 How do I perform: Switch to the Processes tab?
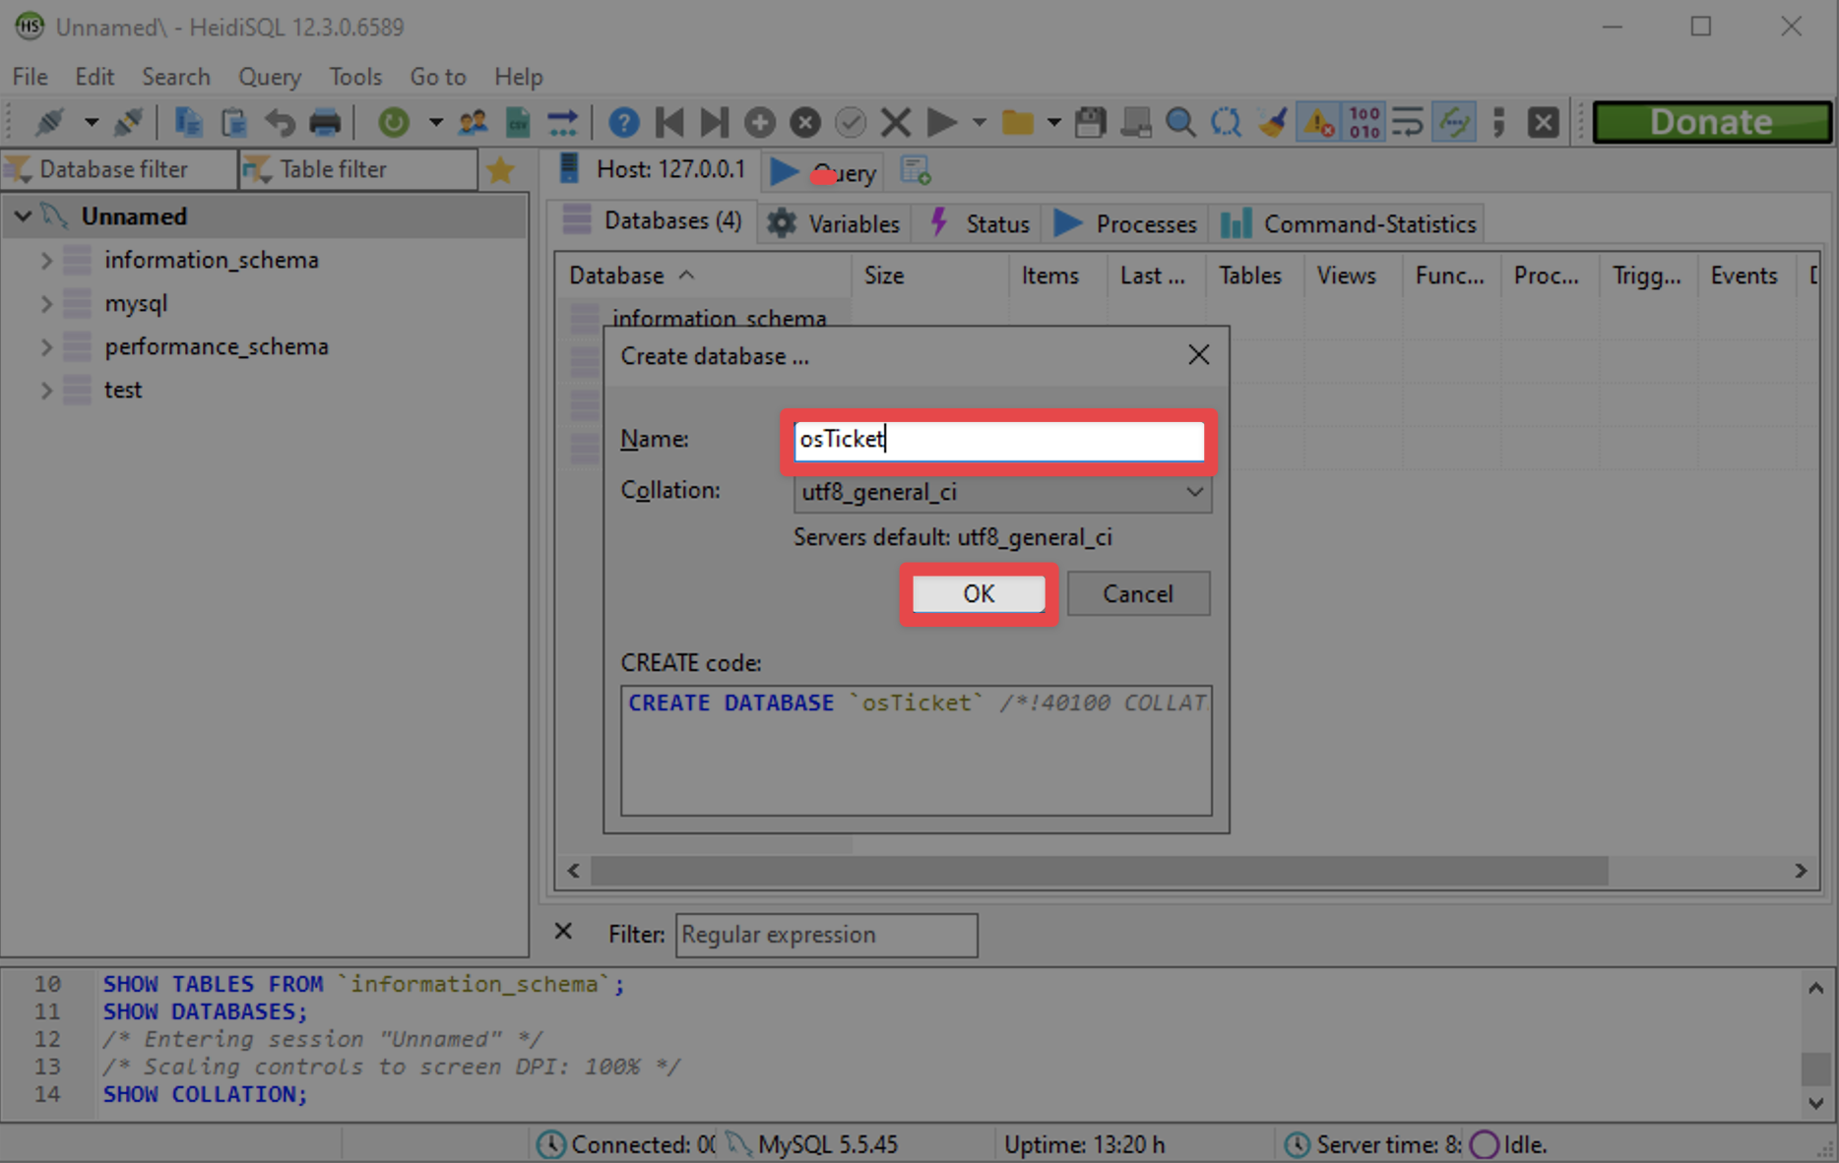coord(1125,223)
